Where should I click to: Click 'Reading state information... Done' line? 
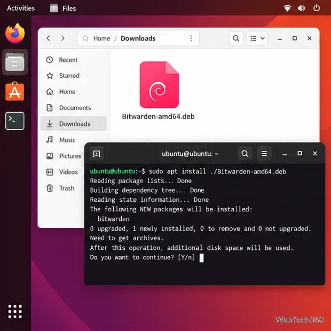pyautogui.click(x=149, y=200)
